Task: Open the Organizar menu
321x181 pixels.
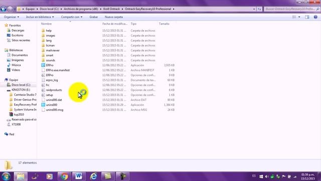Action: click(12, 17)
